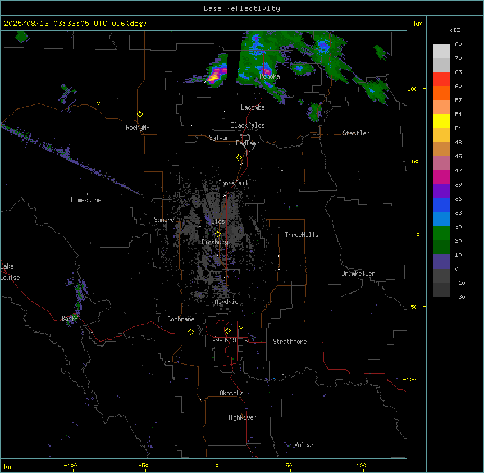This screenshot has height=473, width=484.
Task: Select the purple 36-39 dBZ legend swatch
Action: pyautogui.click(x=441, y=192)
